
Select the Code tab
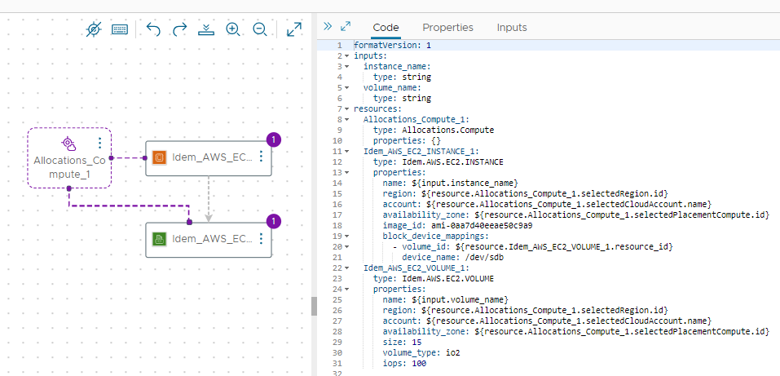click(x=386, y=27)
